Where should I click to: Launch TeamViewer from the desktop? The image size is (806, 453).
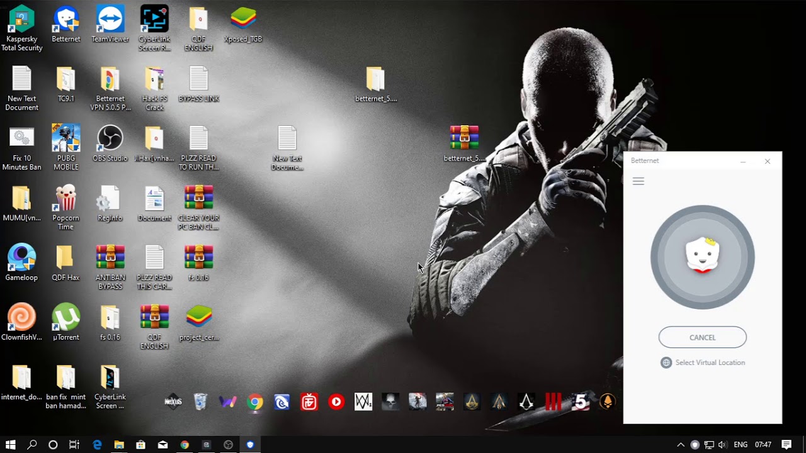tap(110, 25)
